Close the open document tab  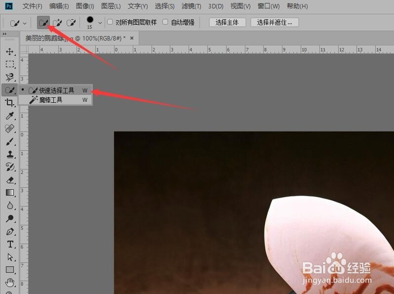click(132, 38)
